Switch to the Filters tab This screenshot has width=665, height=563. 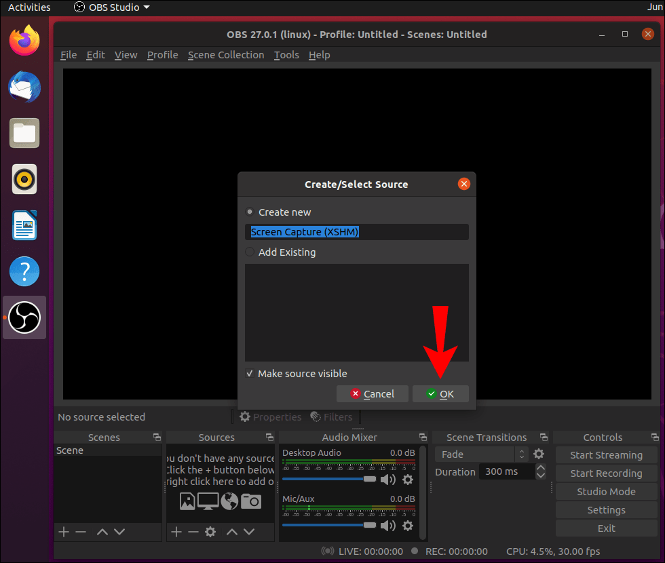(x=332, y=416)
